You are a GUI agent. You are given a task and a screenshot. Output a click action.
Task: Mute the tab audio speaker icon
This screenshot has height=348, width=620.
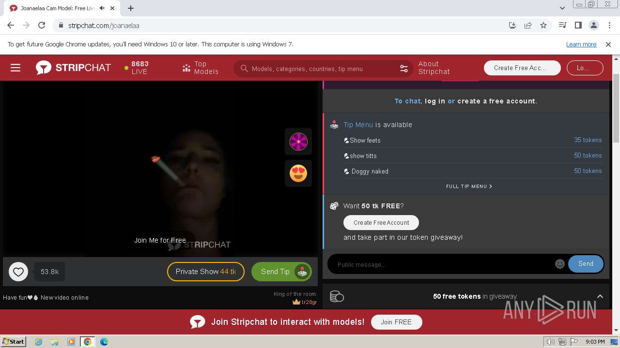pyautogui.click(x=102, y=8)
